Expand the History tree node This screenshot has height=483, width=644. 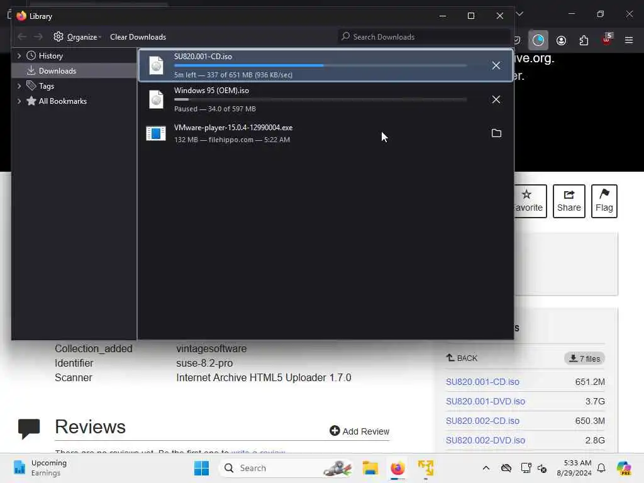[19, 55]
